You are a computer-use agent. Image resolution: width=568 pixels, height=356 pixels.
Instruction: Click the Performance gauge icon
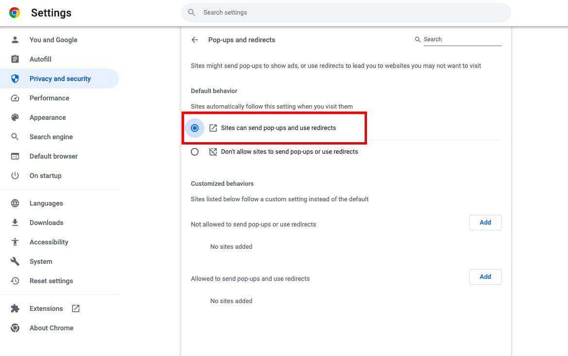click(x=15, y=98)
